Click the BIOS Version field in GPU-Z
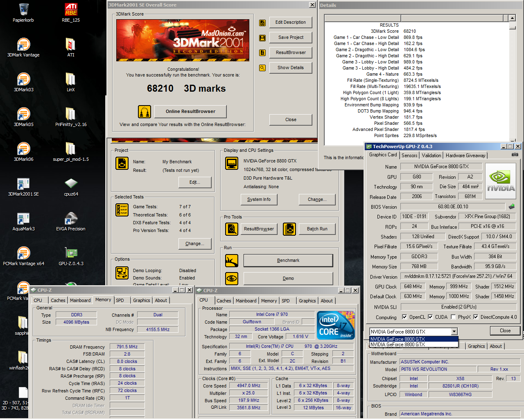Screen dimensions: 524x419 453,207
